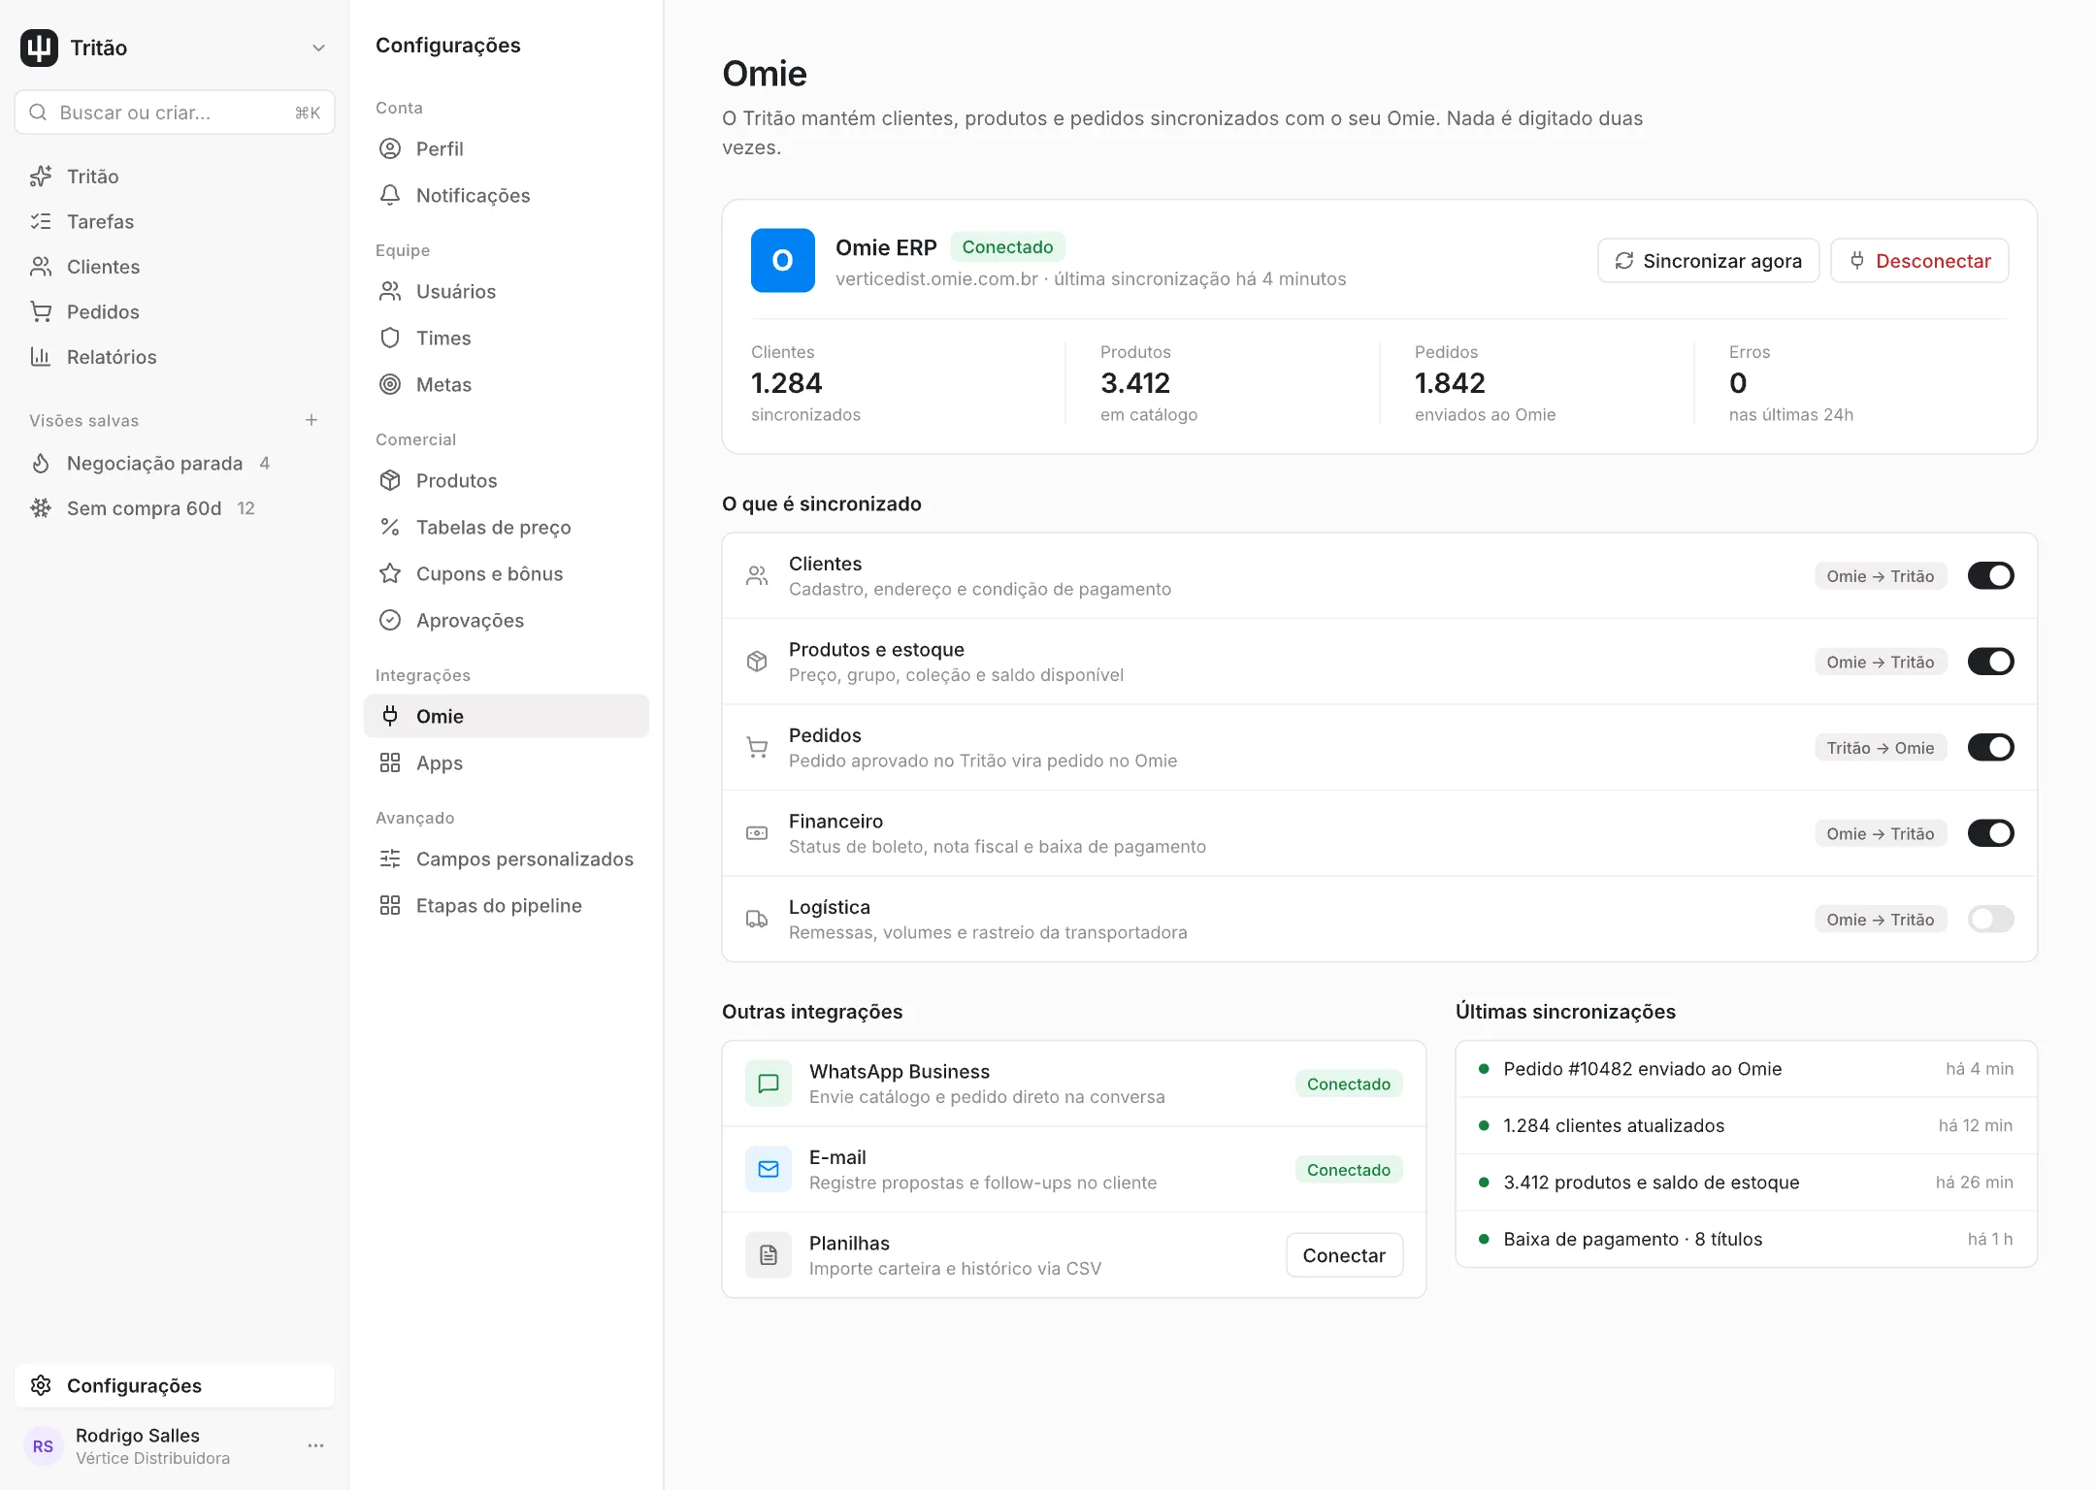
Task: Click the Configurações gear icon at bottom
Action: [41, 1385]
